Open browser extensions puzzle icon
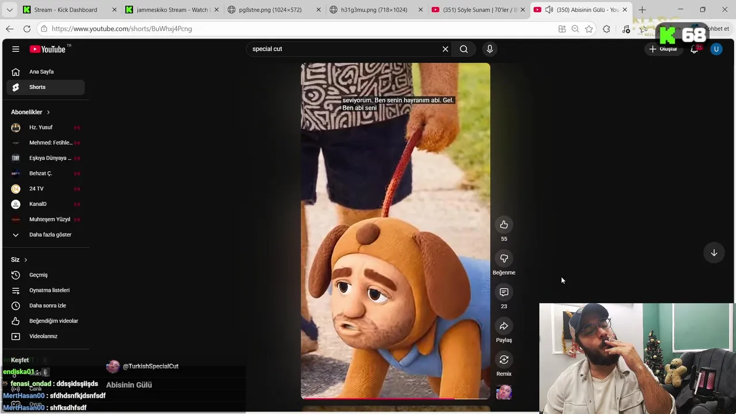 (x=606, y=29)
